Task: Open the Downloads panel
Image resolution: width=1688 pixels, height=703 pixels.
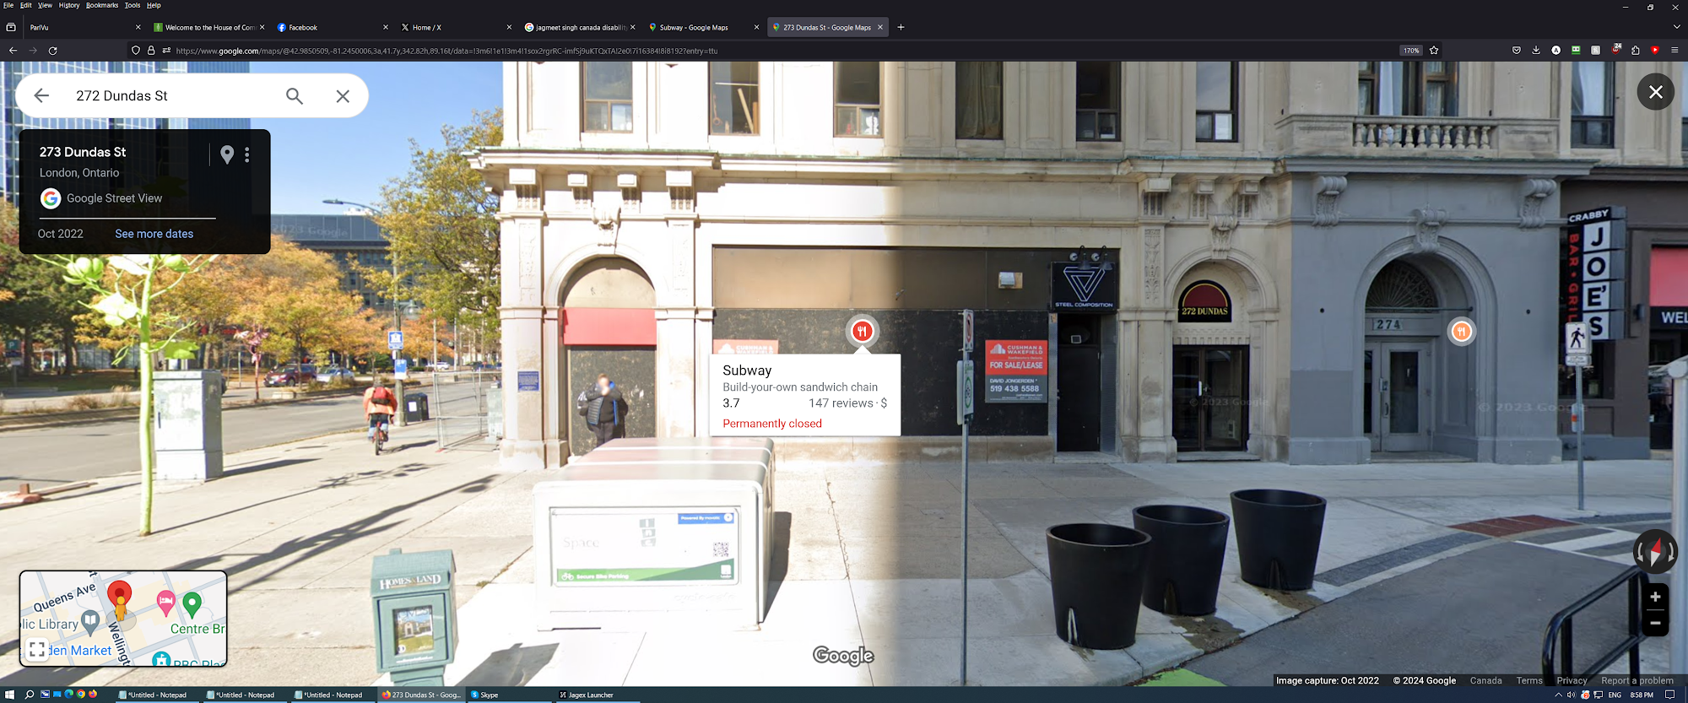Action: click(x=1536, y=51)
